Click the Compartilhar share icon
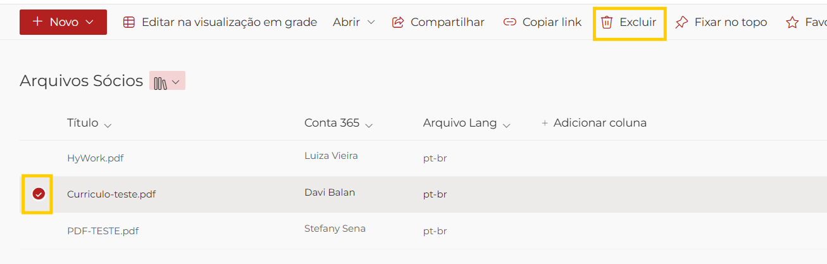 (x=398, y=22)
